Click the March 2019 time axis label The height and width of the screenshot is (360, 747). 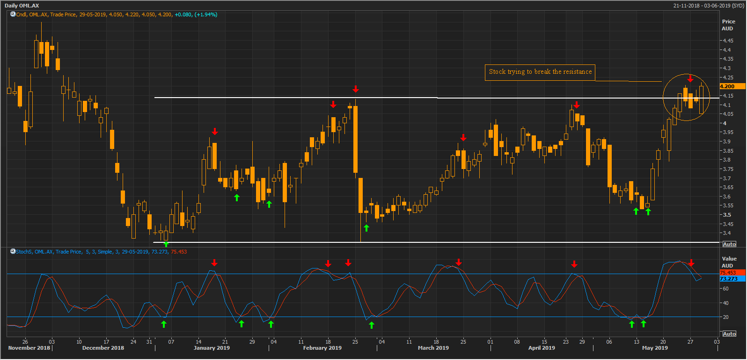coord(433,348)
